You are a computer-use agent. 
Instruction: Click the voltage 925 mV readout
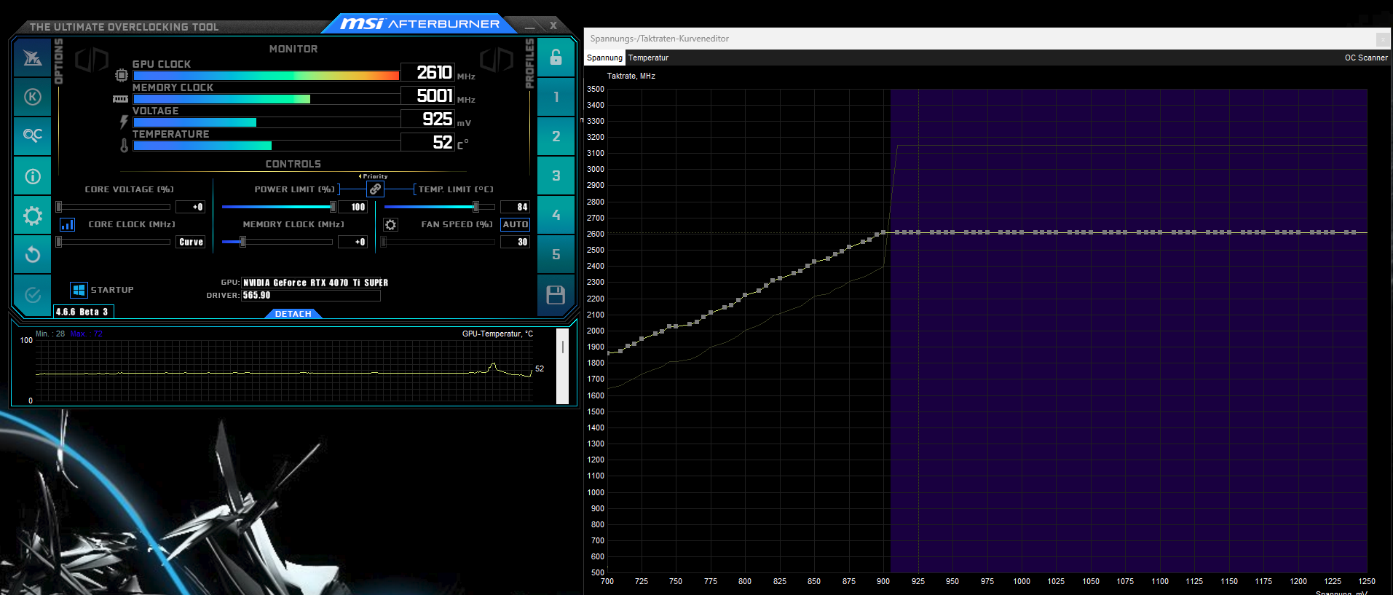tap(428, 119)
